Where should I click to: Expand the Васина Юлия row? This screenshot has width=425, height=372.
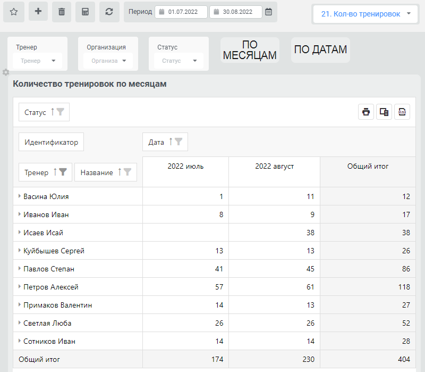pyautogui.click(x=20, y=196)
